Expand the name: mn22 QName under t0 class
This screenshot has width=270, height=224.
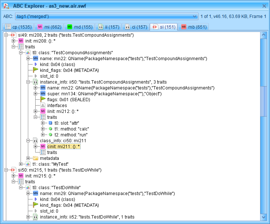pos(28,59)
